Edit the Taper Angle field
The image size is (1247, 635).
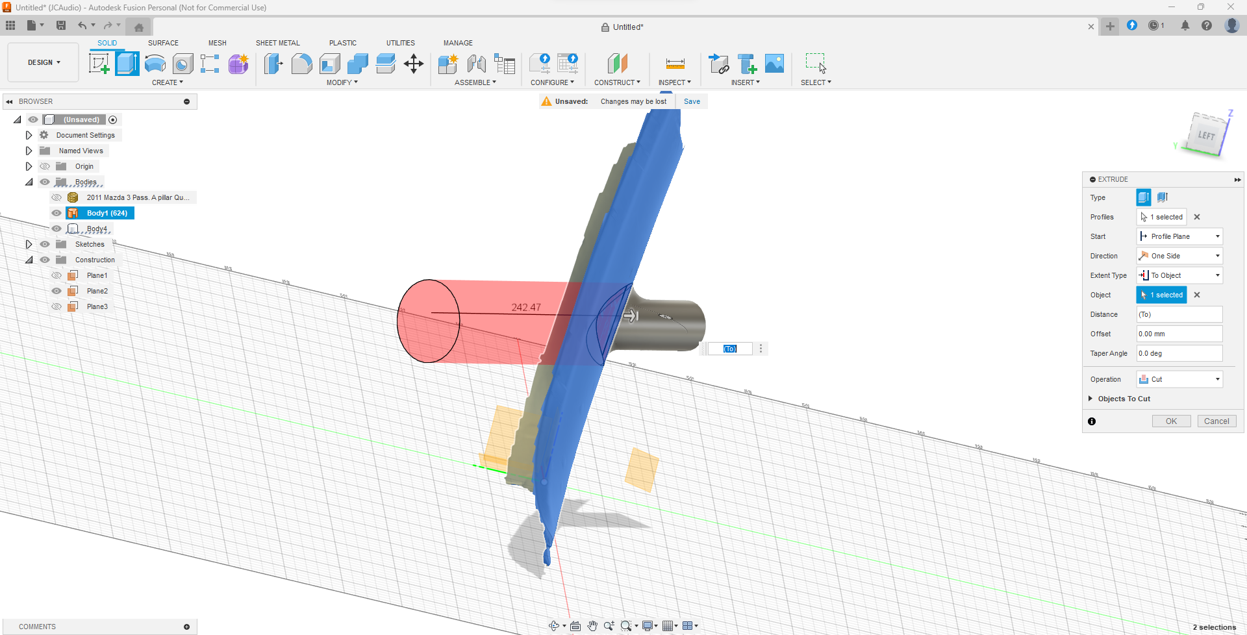[1179, 353]
